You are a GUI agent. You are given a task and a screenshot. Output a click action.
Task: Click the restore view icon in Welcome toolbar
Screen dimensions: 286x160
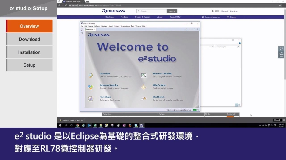click(x=197, y=29)
